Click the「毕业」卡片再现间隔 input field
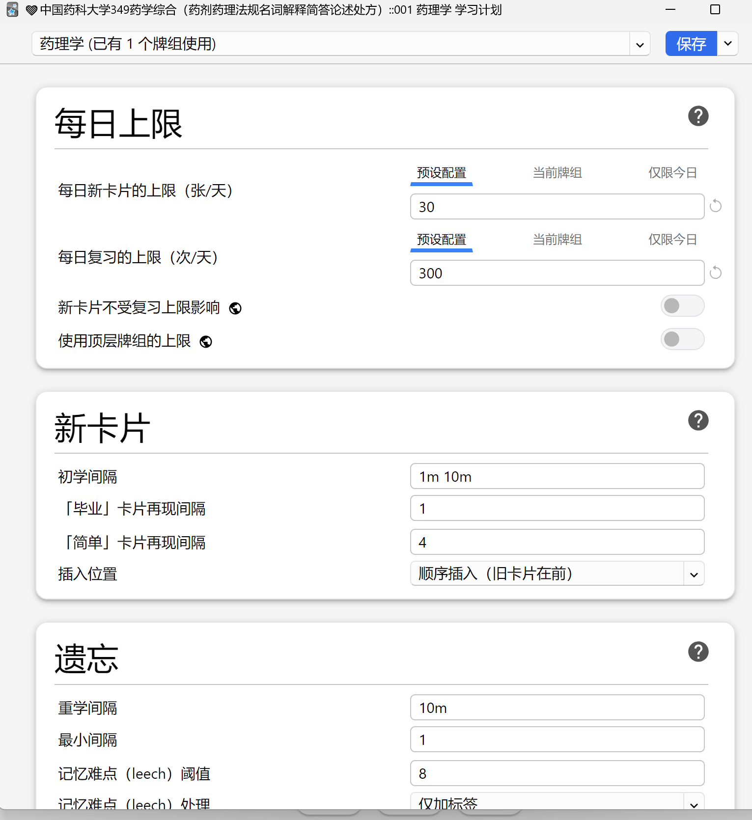752x820 pixels. [x=557, y=508]
